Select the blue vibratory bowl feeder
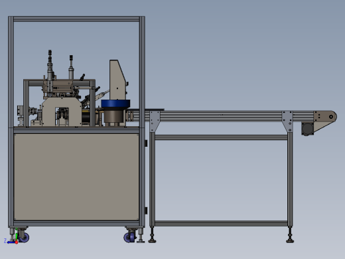345x259 pixels. coord(115,104)
